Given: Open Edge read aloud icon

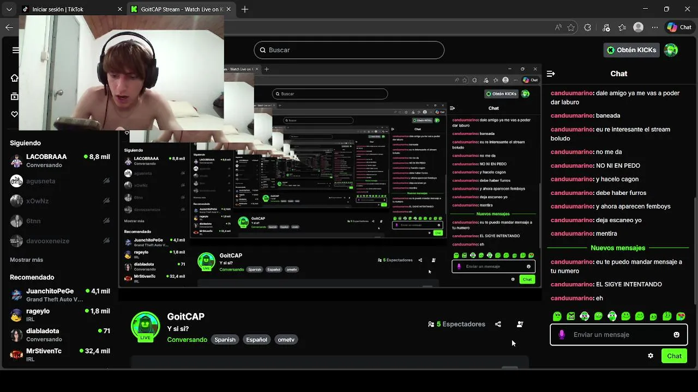Looking at the screenshot, I should [558, 27].
